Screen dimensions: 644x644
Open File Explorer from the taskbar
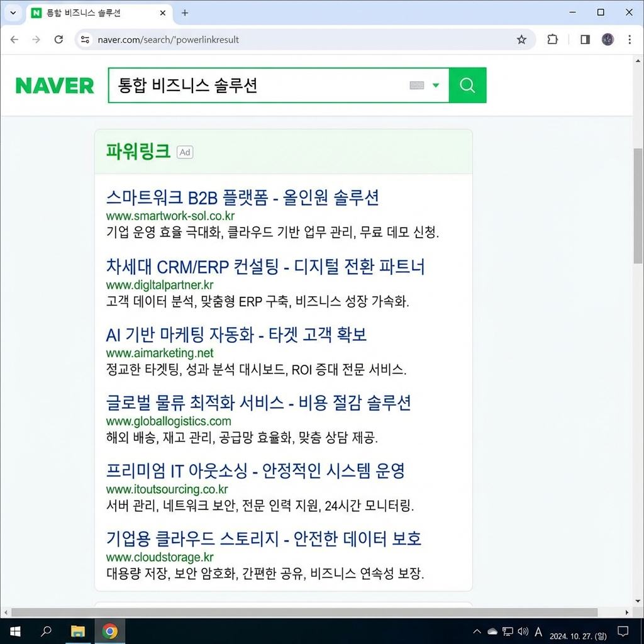[78, 631]
